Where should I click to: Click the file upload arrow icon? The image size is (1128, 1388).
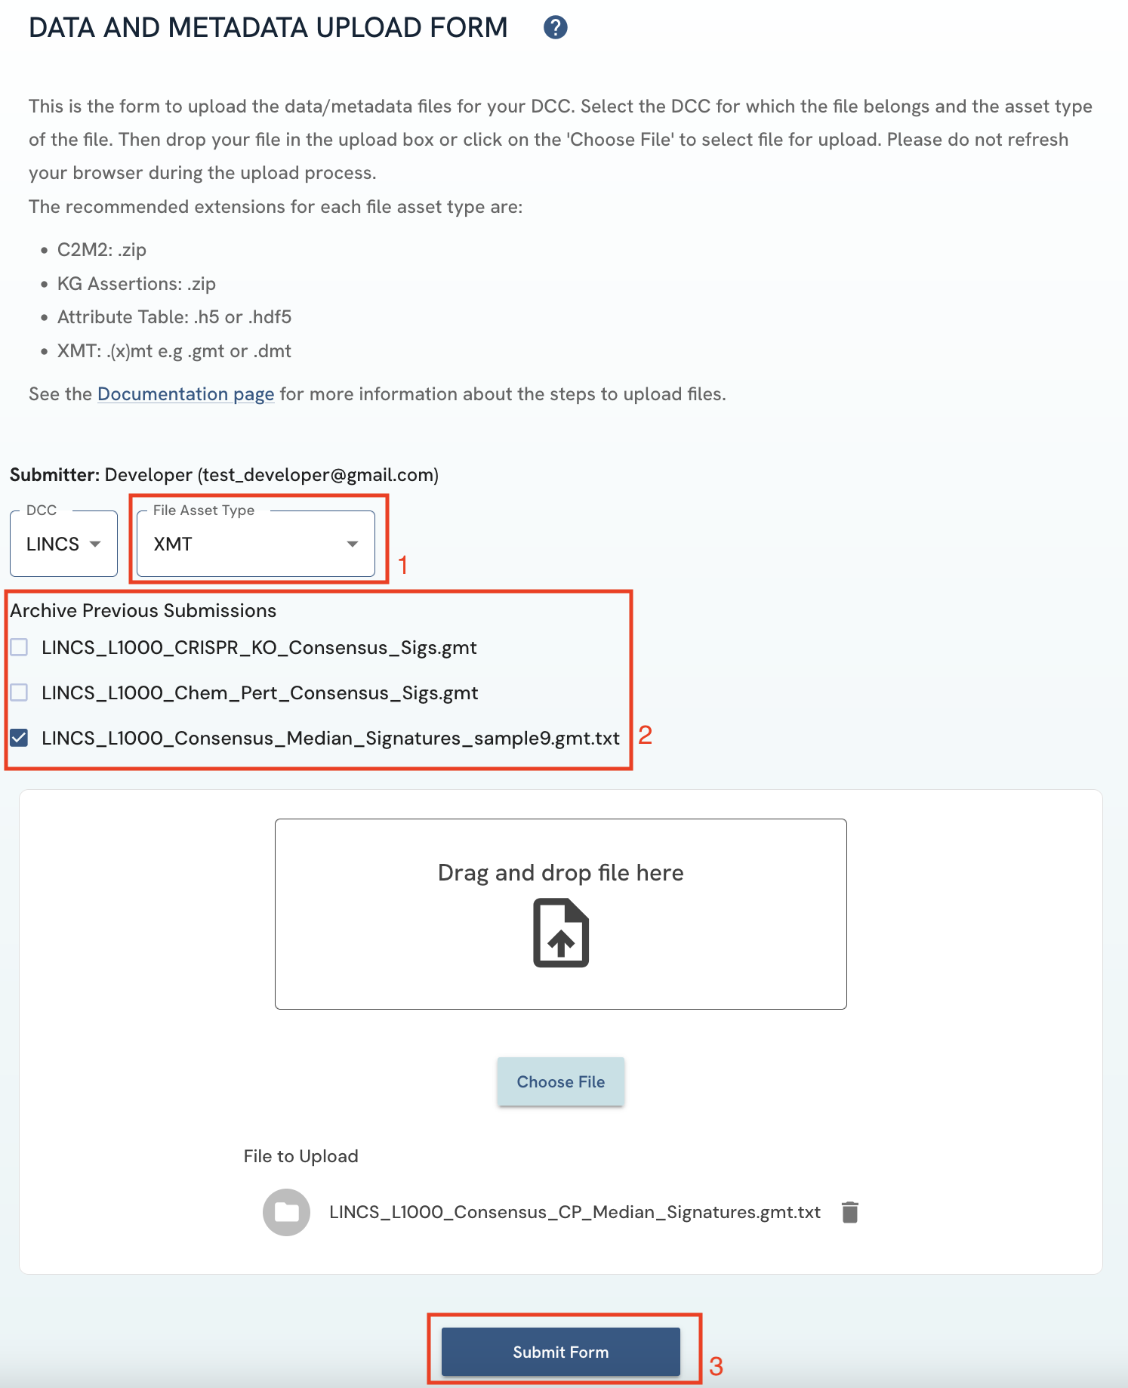(561, 933)
